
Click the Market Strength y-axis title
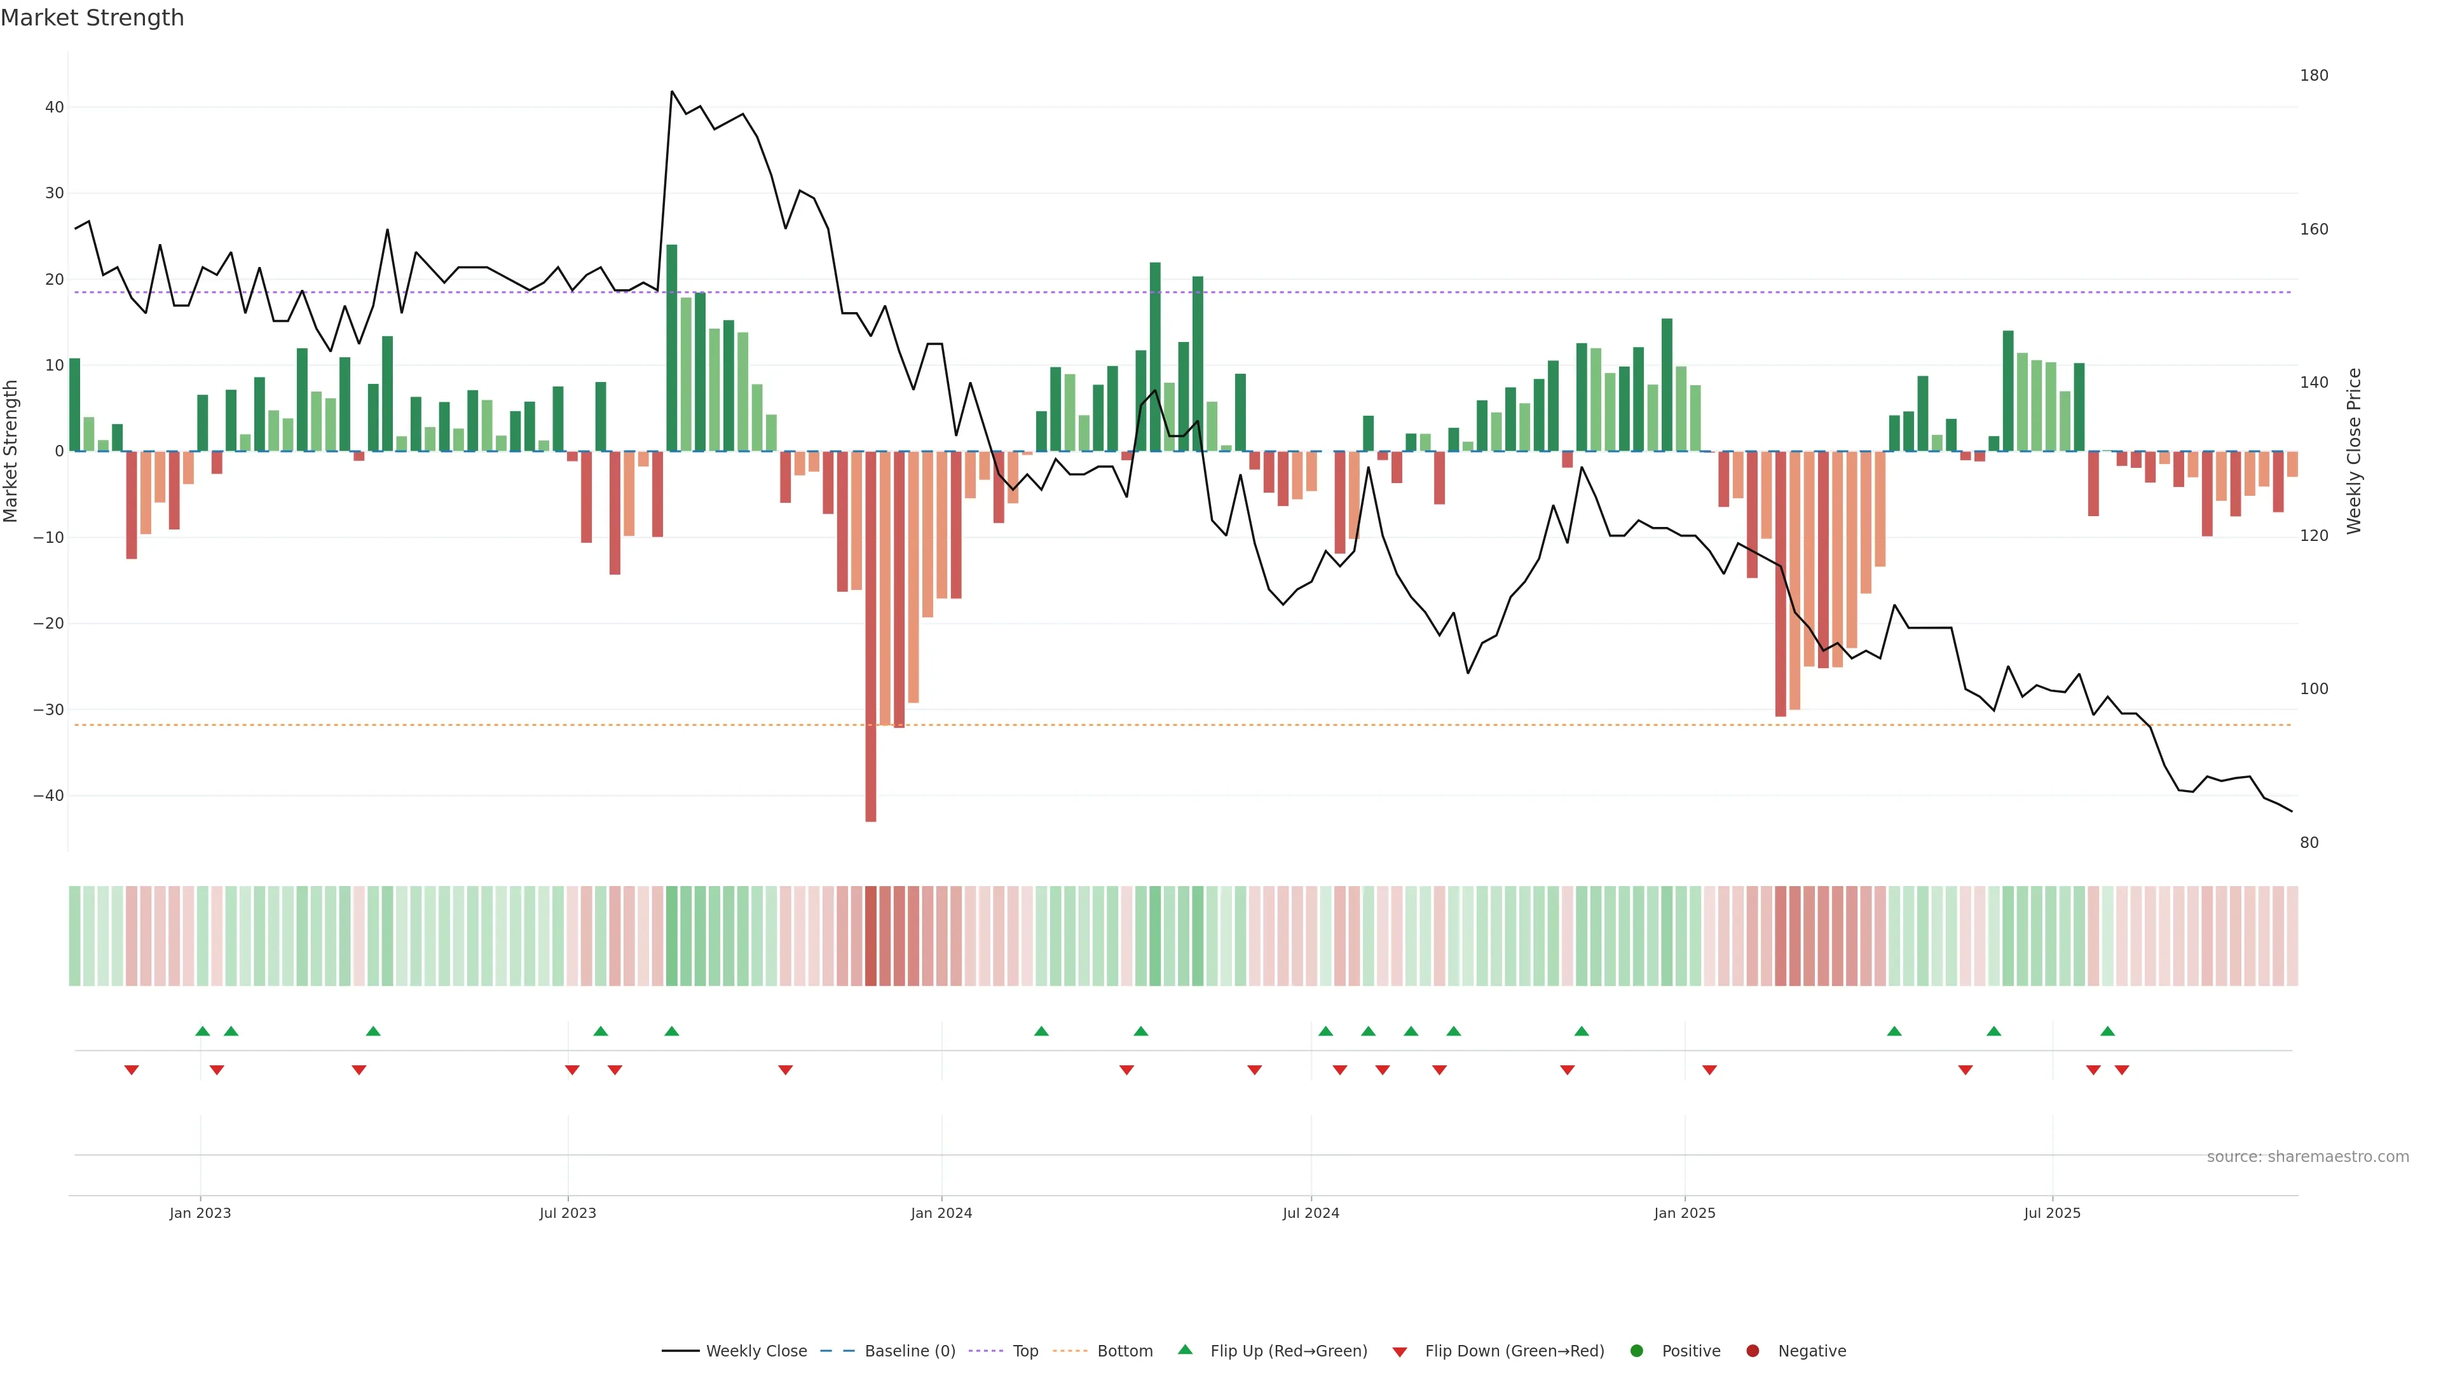pos(11,451)
